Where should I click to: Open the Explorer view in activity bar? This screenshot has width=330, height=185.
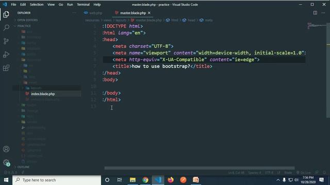point(6,14)
